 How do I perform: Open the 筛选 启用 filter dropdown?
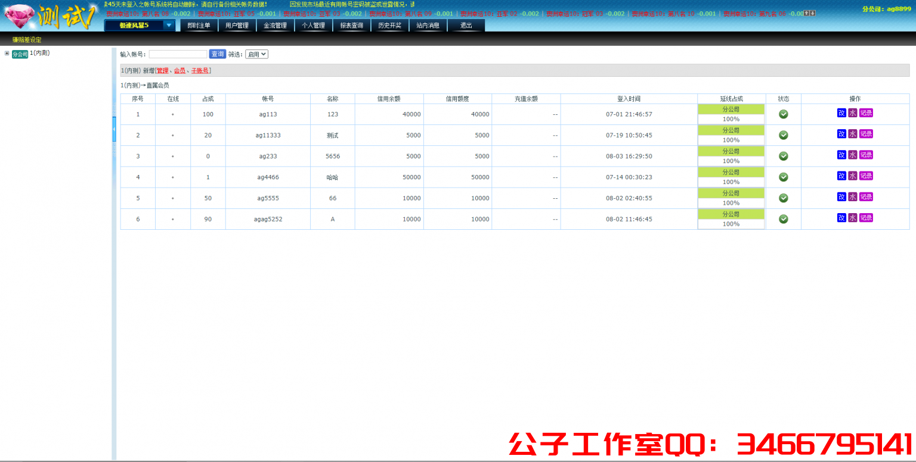click(x=256, y=54)
